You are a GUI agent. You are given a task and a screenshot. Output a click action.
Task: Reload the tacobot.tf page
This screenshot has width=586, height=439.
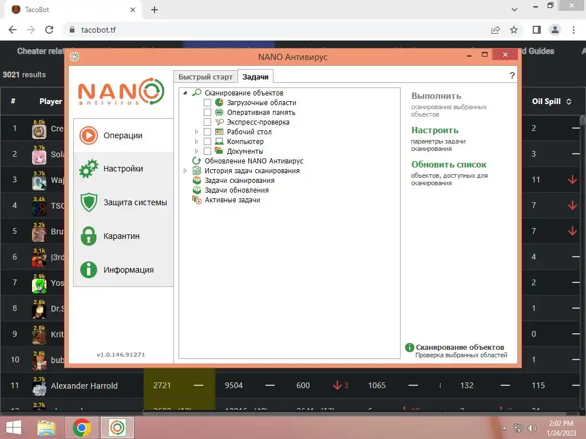click(49, 30)
